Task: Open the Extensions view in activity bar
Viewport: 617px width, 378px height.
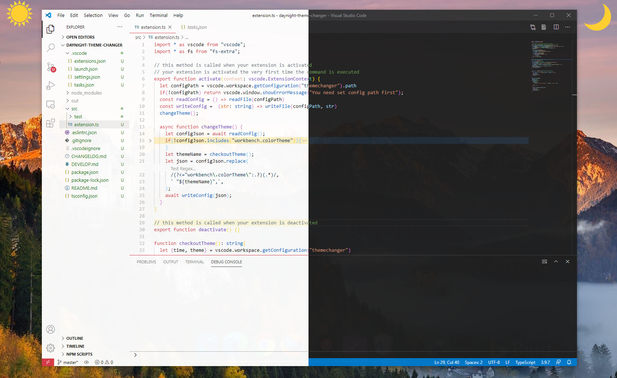Action: (x=51, y=123)
